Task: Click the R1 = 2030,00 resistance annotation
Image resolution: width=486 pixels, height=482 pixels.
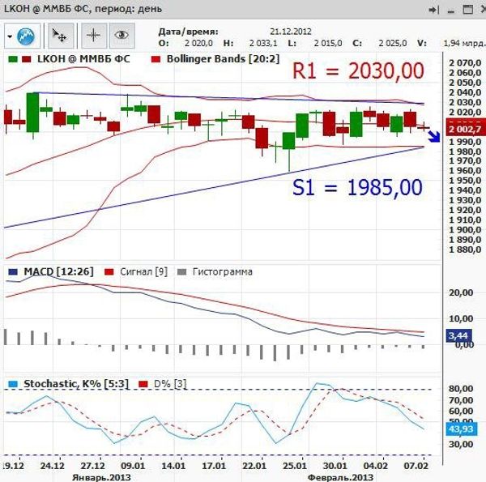Action: (x=358, y=71)
